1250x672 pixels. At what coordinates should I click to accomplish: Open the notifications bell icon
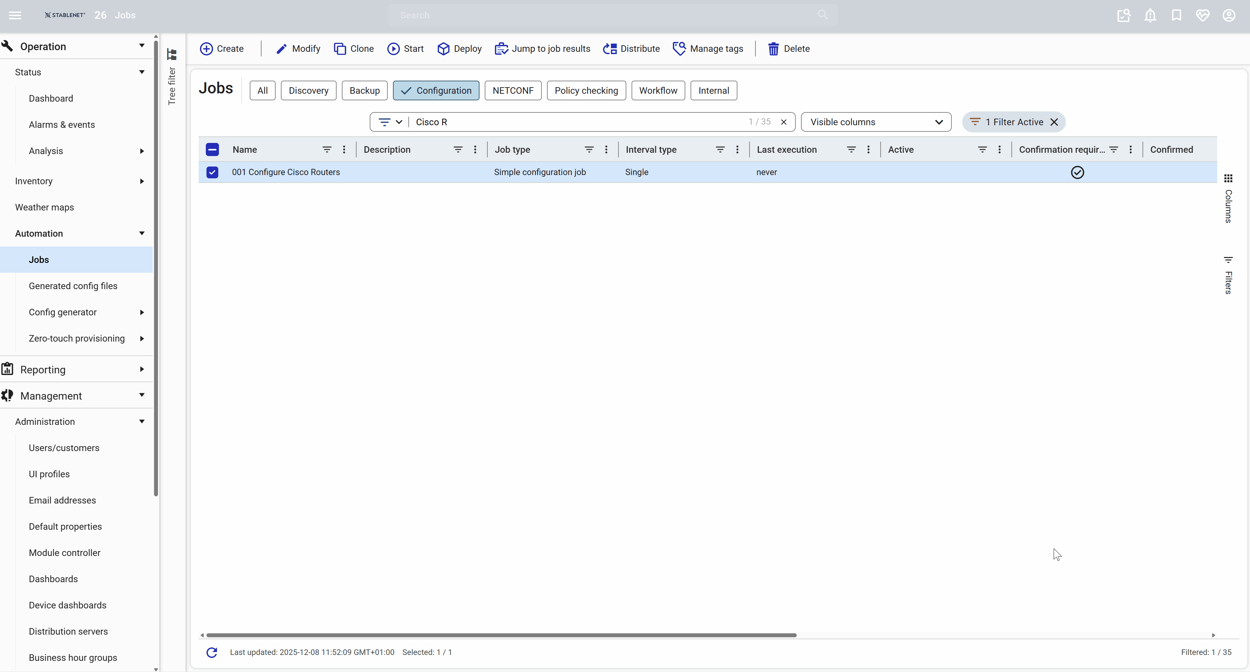click(1150, 15)
